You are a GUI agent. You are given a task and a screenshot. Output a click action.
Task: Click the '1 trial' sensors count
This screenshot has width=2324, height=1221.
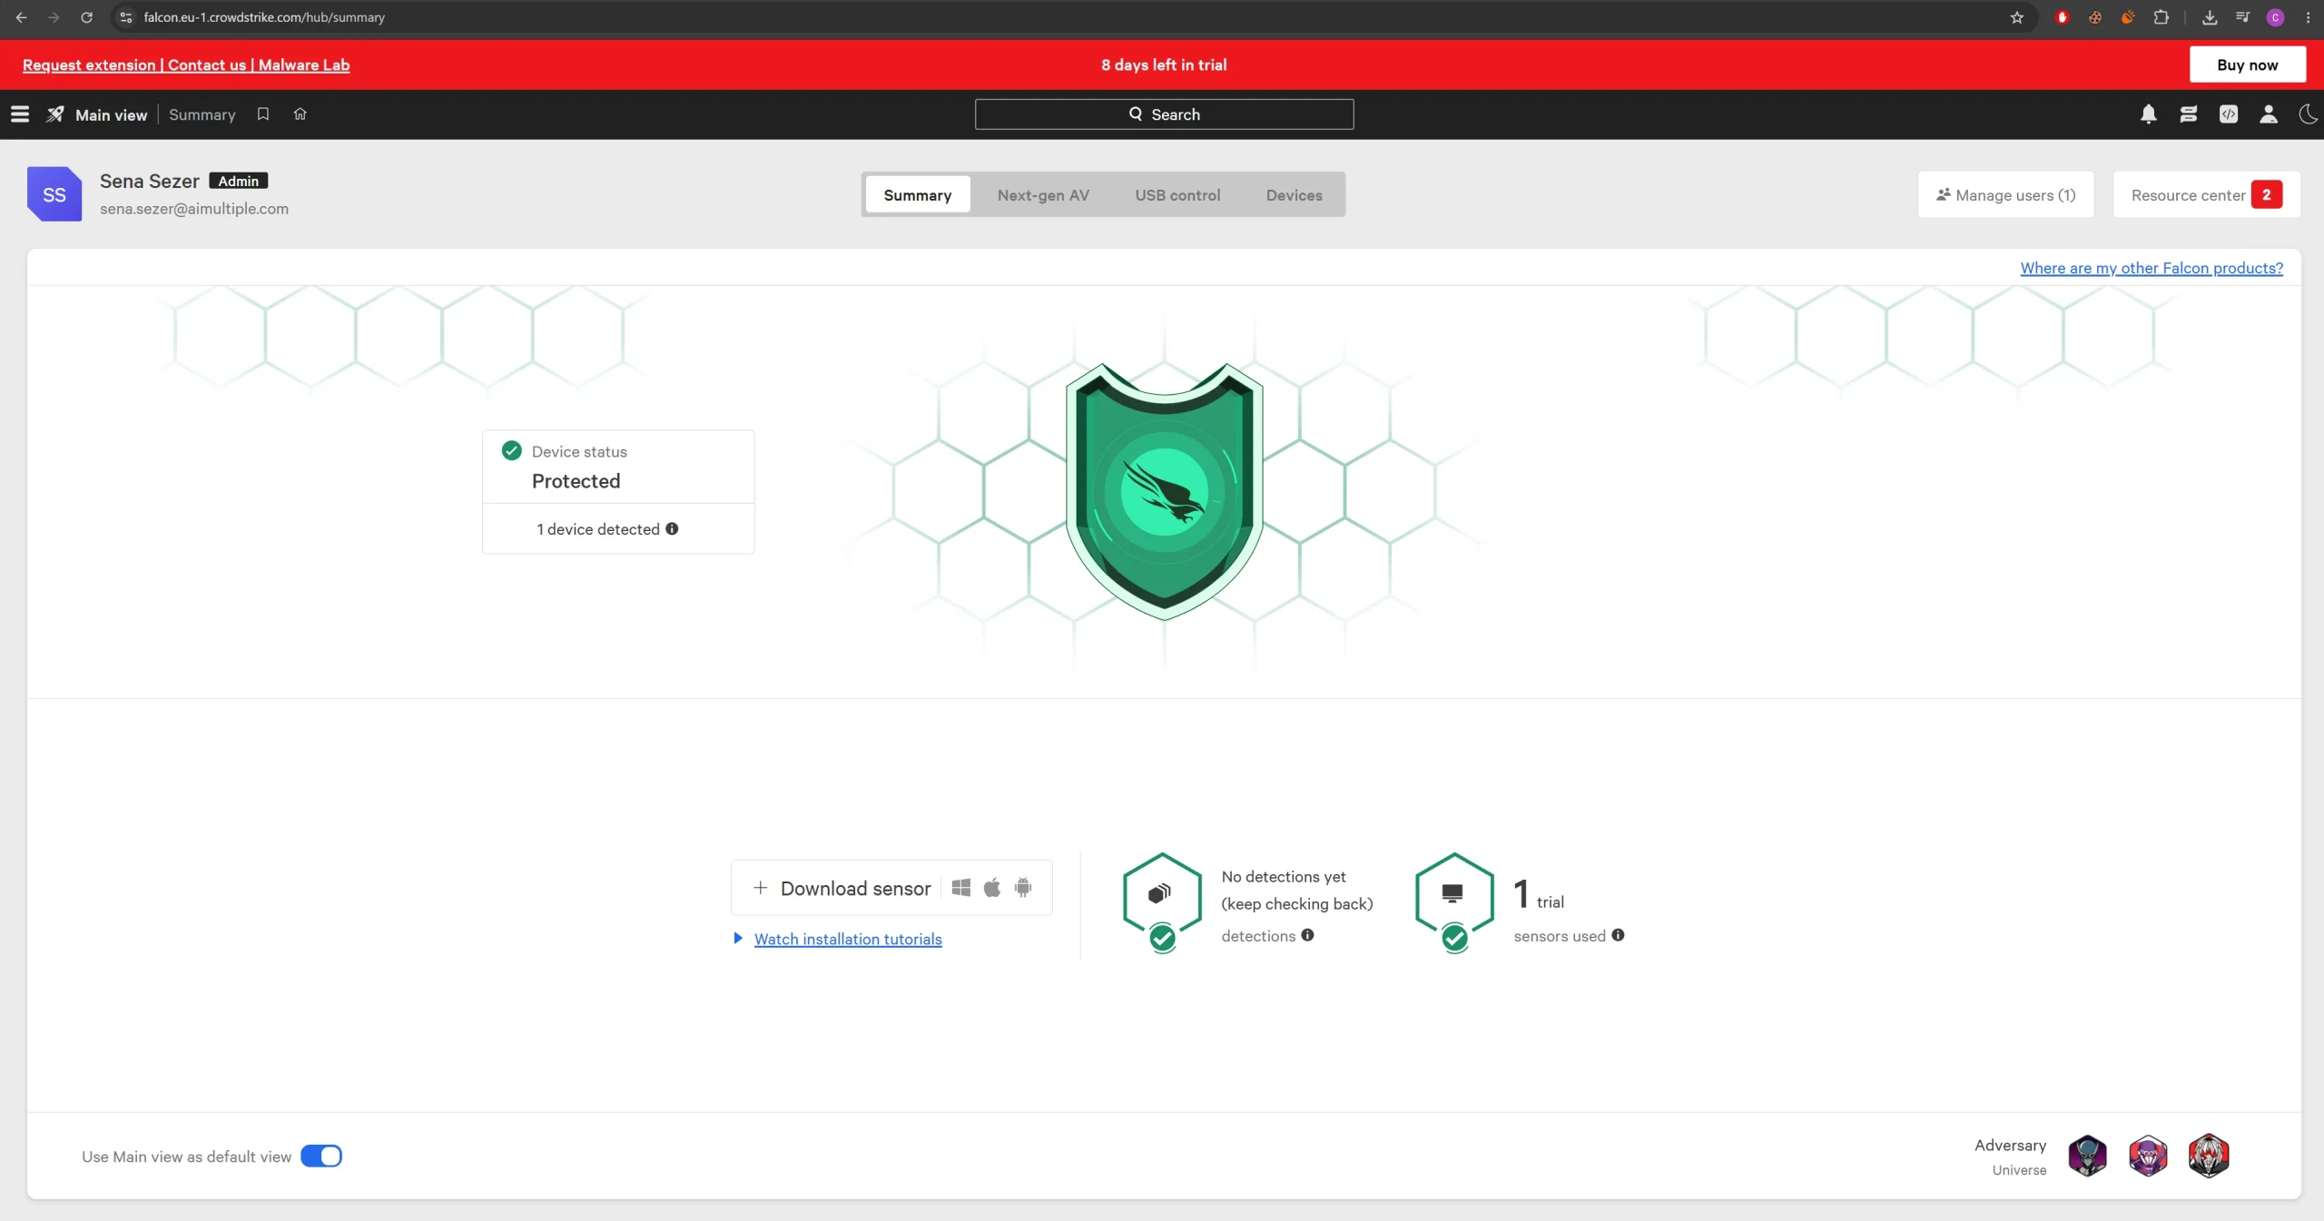tap(1539, 894)
